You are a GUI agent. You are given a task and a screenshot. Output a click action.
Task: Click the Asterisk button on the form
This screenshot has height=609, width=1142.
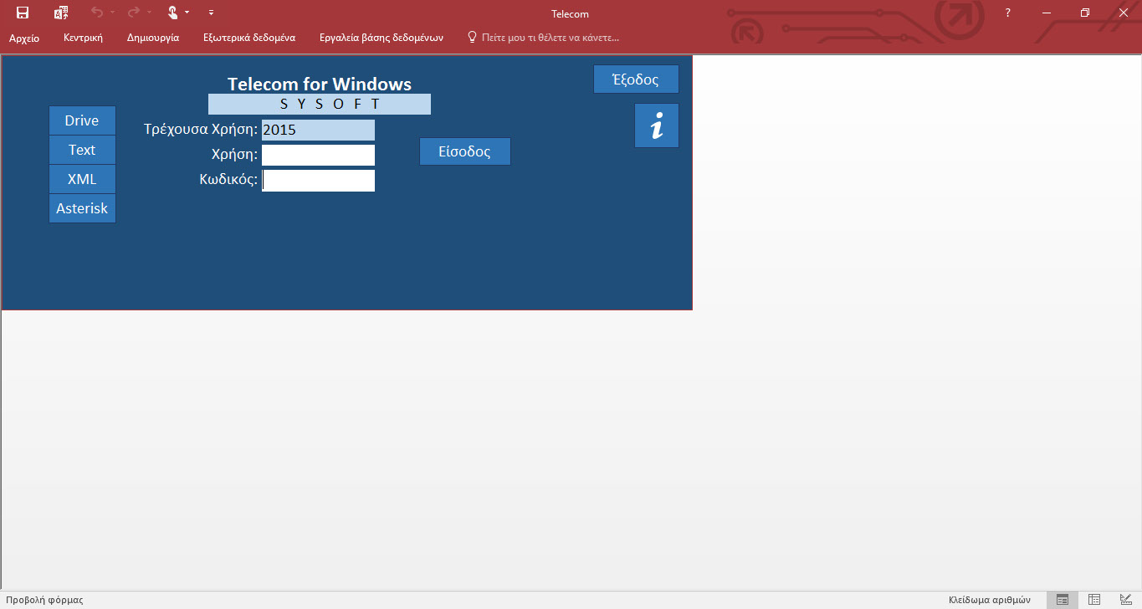pyautogui.click(x=82, y=208)
